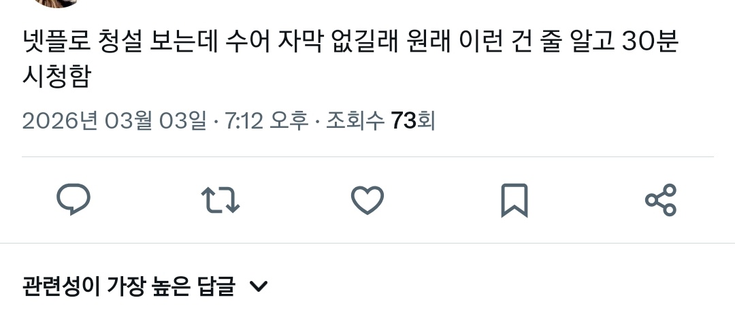This screenshot has height=317, width=735.
Task: Expand the chevron beside the reply sort label
Action: [x=259, y=286]
